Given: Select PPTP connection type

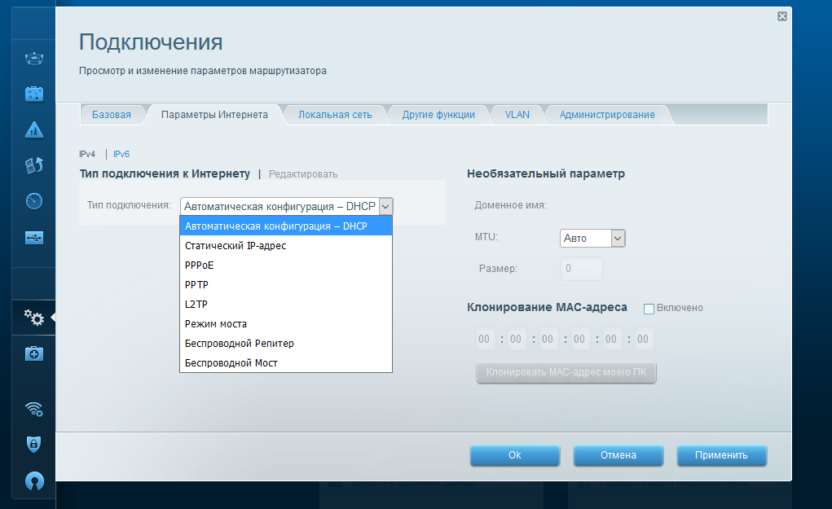Looking at the screenshot, I should point(286,285).
